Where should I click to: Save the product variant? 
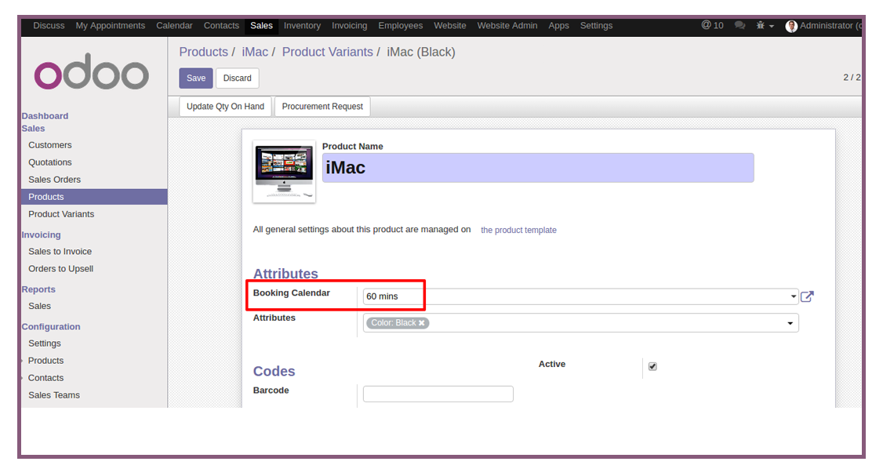(196, 78)
